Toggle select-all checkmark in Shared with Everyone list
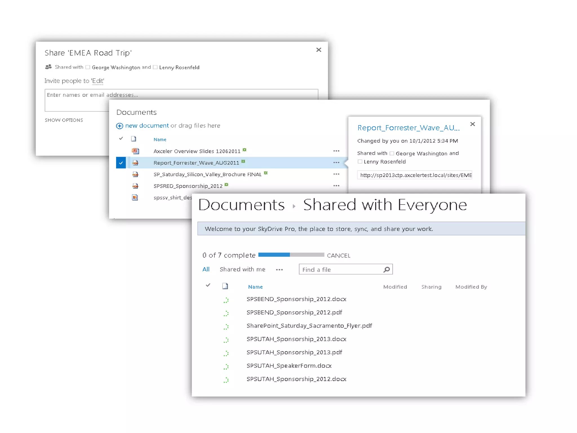This screenshot has width=577, height=433. click(x=208, y=285)
